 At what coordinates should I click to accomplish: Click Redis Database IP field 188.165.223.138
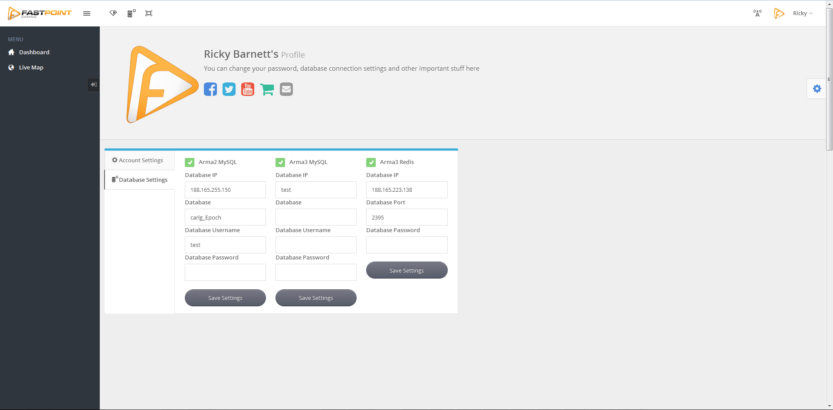click(x=407, y=190)
